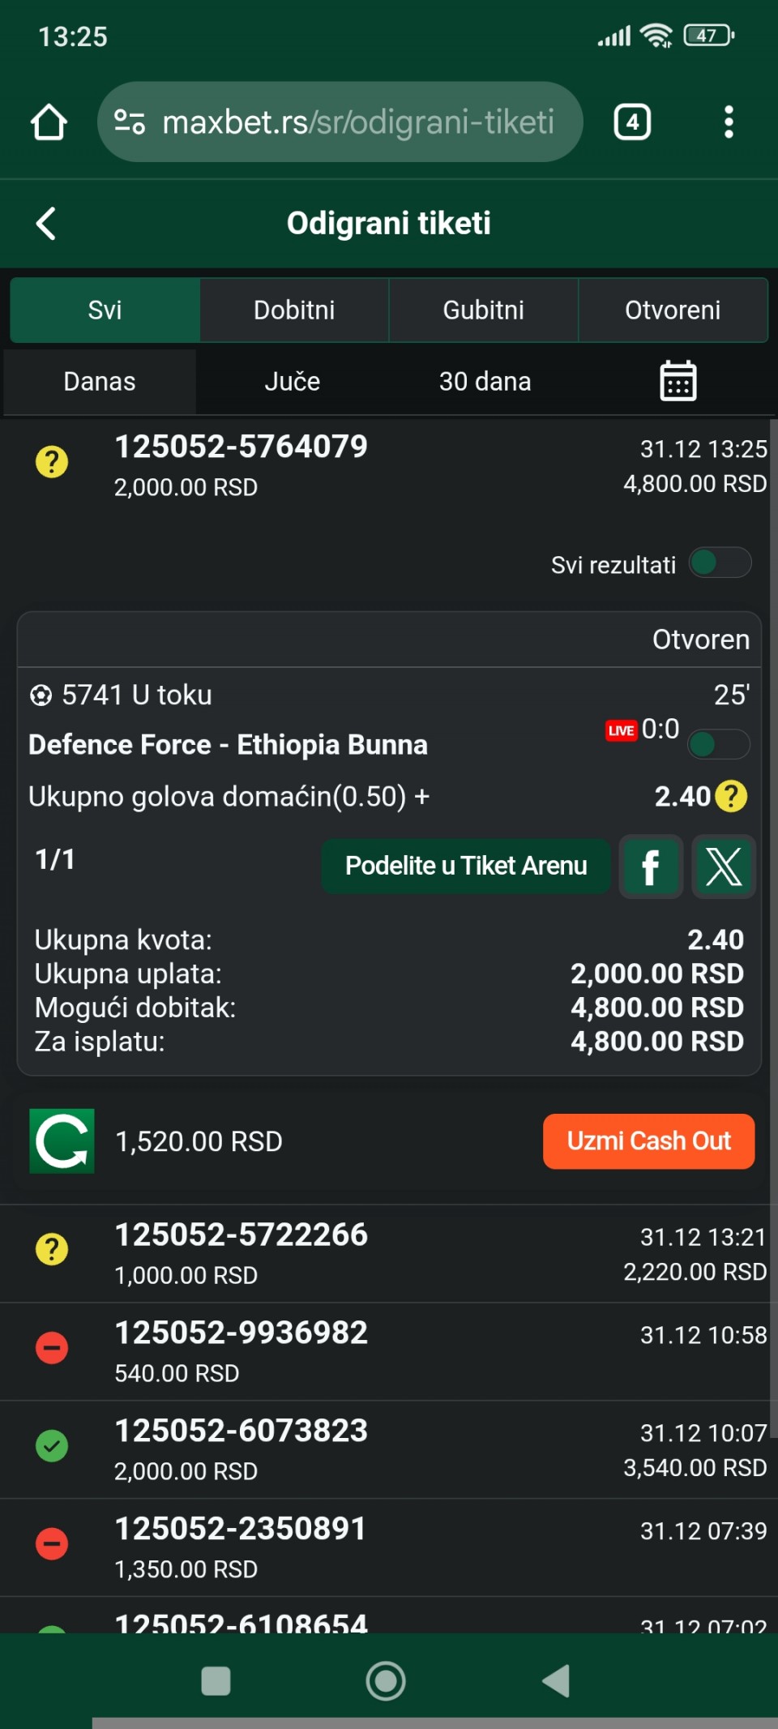Select the Juče date filter
Image resolution: width=778 pixels, height=1729 pixels.
[292, 381]
